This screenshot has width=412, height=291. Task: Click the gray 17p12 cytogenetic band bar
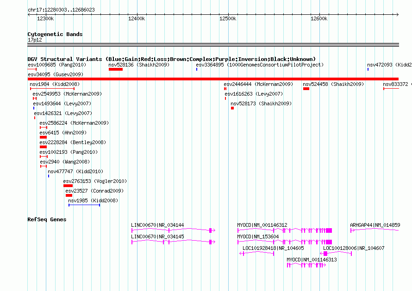point(213,45)
